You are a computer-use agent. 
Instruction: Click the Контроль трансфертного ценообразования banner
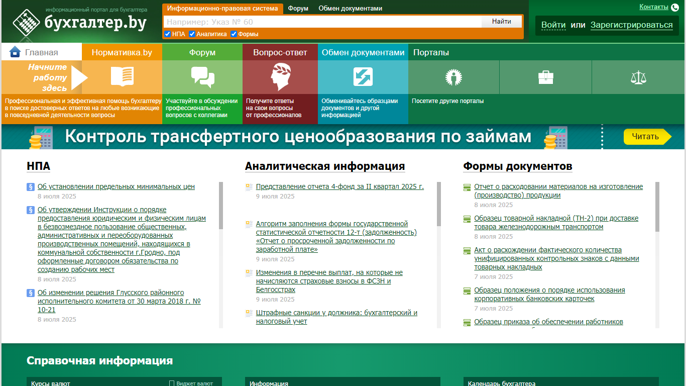[343, 137]
